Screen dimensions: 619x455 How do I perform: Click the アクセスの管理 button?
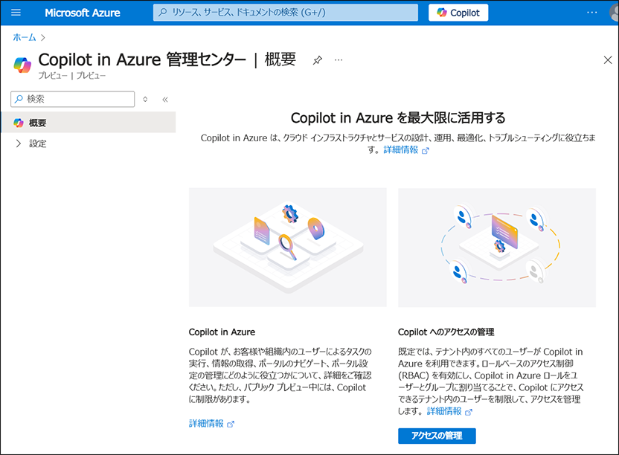(x=437, y=436)
